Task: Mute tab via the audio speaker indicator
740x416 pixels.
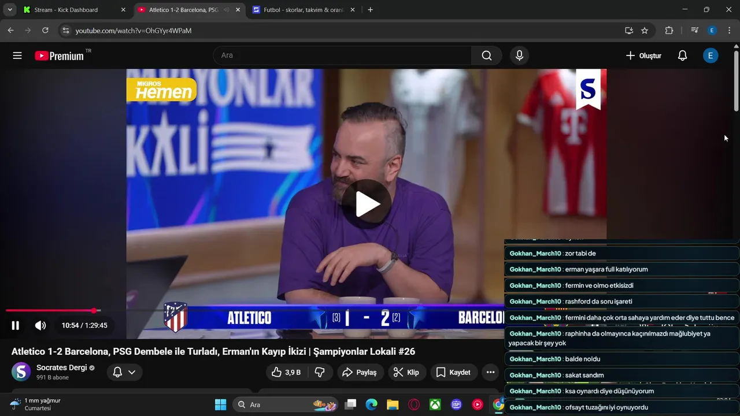Action: click(x=226, y=10)
